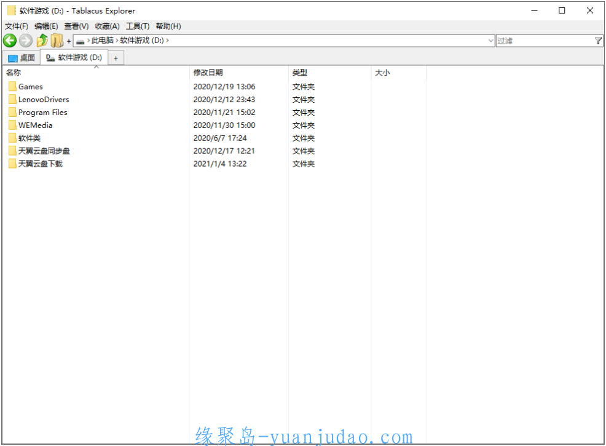Go up one folder level

tap(42, 41)
